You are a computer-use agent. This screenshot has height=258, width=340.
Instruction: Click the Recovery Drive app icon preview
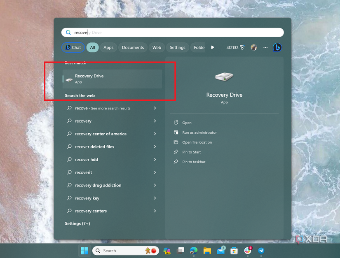click(224, 77)
